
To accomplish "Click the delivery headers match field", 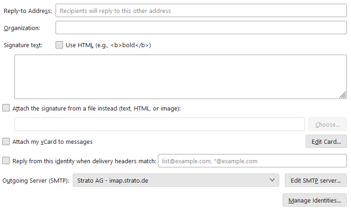I will (x=252, y=161).
